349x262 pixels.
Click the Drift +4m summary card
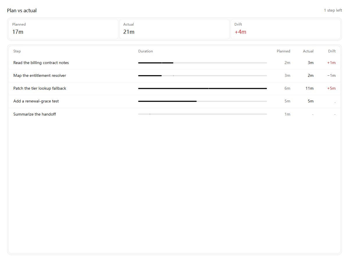coord(286,29)
